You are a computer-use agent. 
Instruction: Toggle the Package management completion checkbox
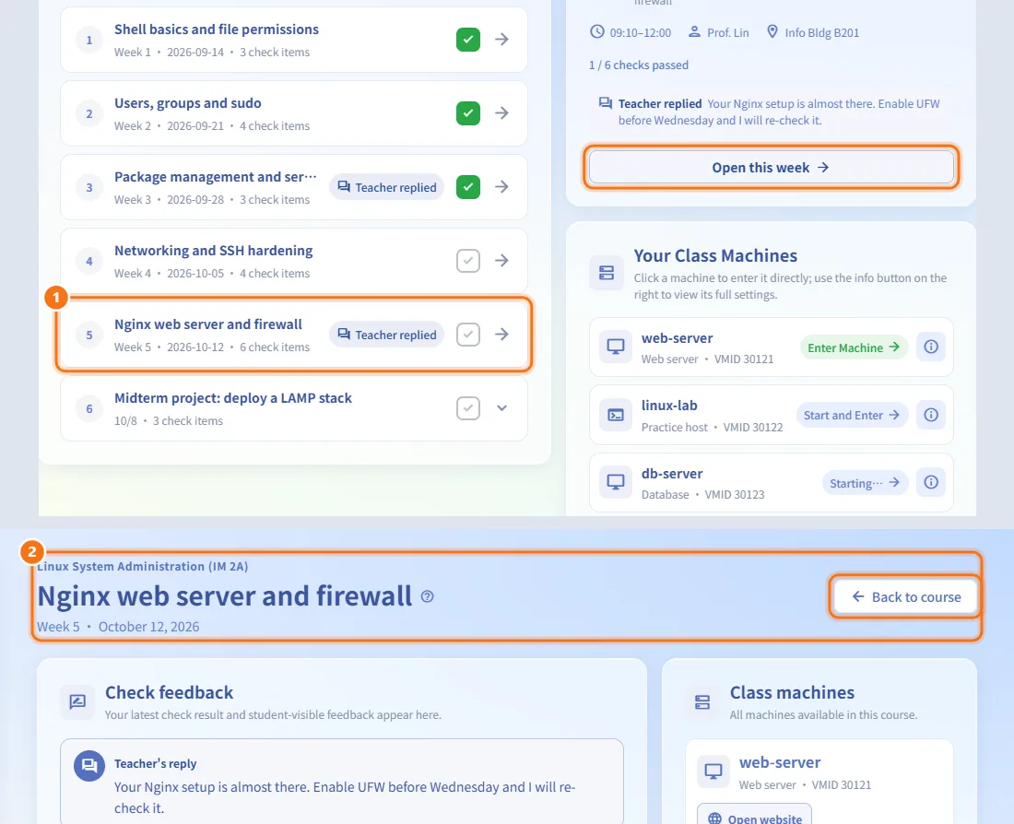468,187
